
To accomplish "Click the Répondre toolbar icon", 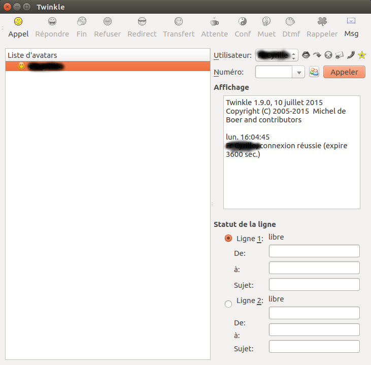I will pyautogui.click(x=52, y=21).
